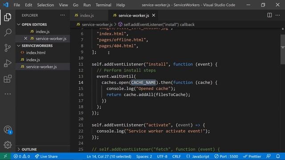The width and height of the screenshot is (285, 160).
Task: Click "Opened cache" string on line 15
Action: click(x=155, y=88)
